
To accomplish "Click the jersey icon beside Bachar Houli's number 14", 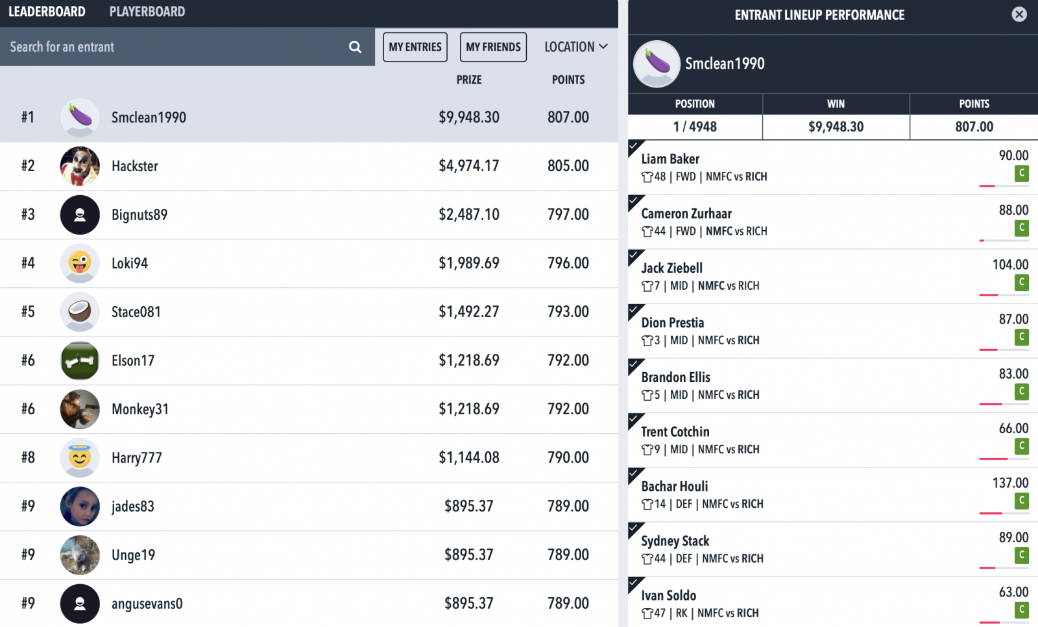I will click(x=647, y=504).
